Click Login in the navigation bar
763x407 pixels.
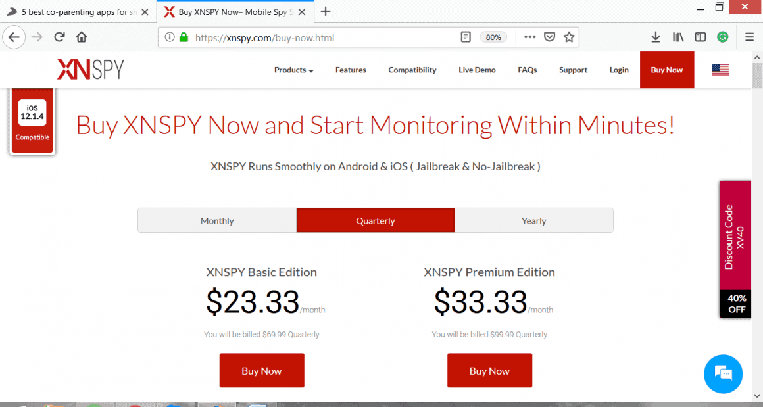(x=619, y=70)
